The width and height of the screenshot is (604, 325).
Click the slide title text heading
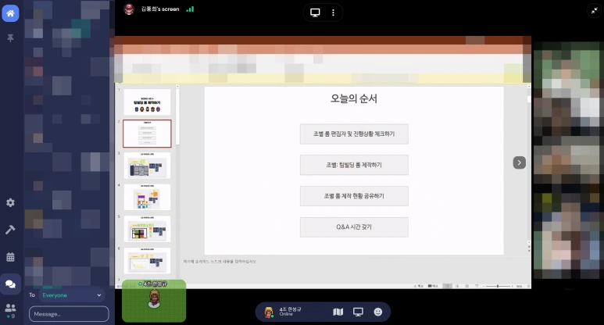354,98
